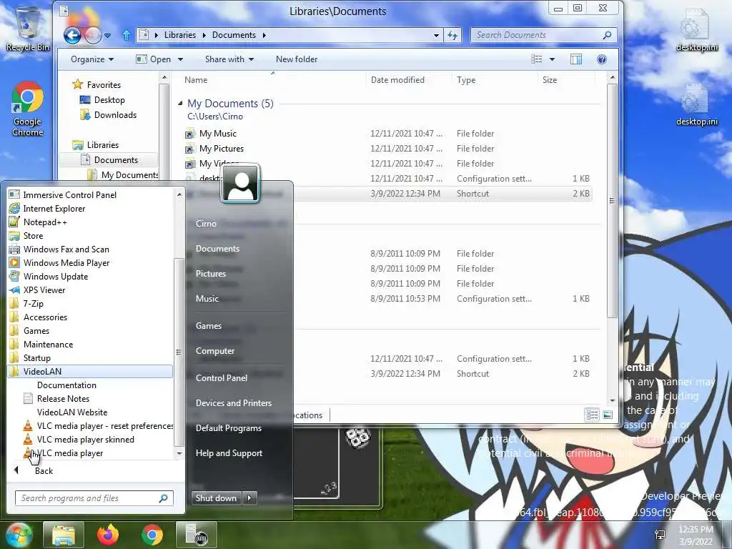
Task: Click the Search Documents field
Action: coord(544,35)
